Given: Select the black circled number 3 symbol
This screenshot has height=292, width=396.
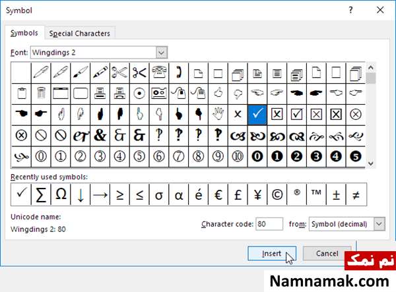Looking at the screenshot, I should [x=316, y=157].
